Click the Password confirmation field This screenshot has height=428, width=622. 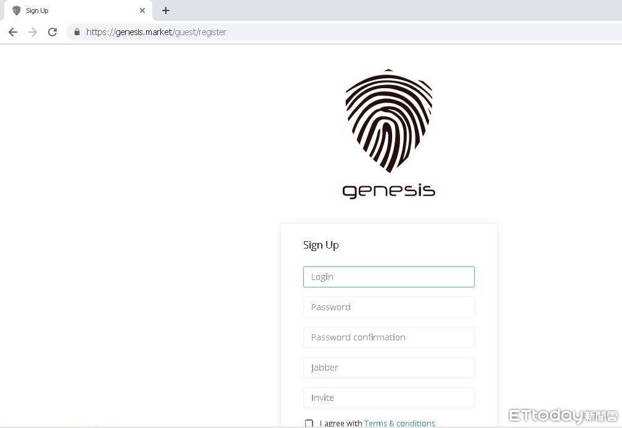pos(389,337)
